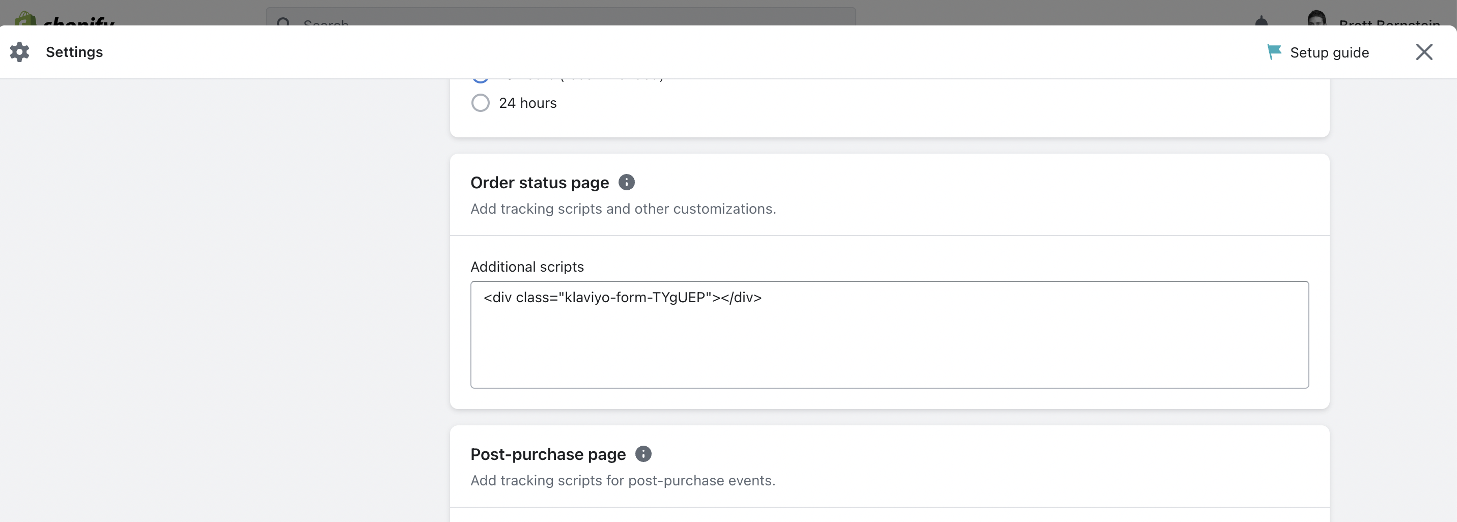The image size is (1457, 522).
Task: Close the Settings panel with X
Action: (1423, 52)
